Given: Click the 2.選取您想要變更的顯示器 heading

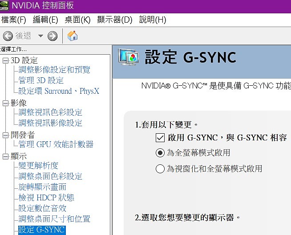Looking at the screenshot, I should (187, 217).
